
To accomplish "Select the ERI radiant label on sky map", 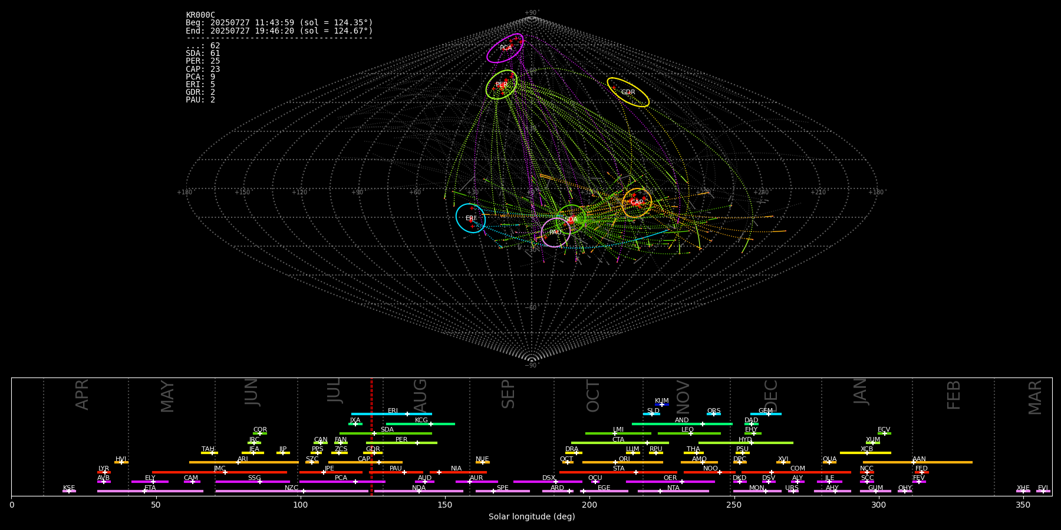I will pyautogui.click(x=470, y=218).
